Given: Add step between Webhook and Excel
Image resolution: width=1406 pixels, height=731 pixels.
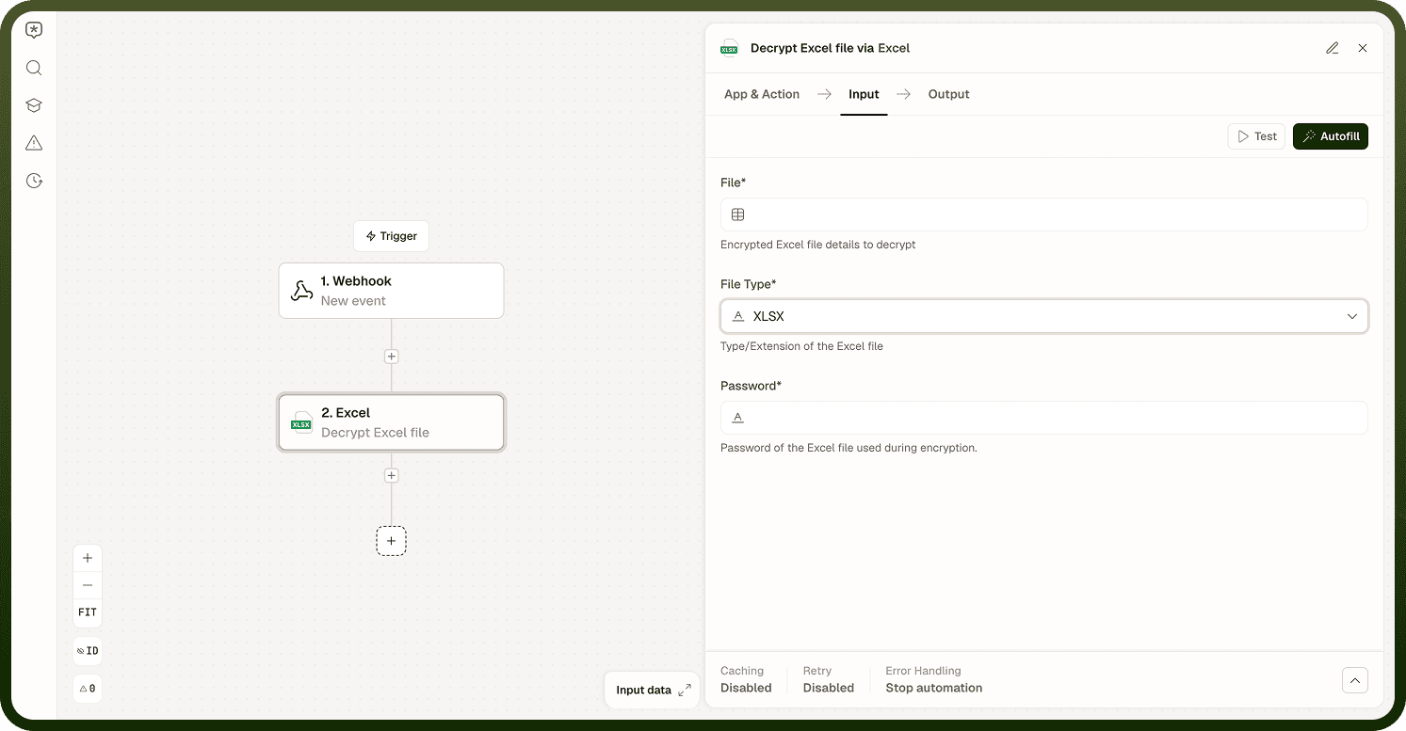Looking at the screenshot, I should click(x=392, y=357).
